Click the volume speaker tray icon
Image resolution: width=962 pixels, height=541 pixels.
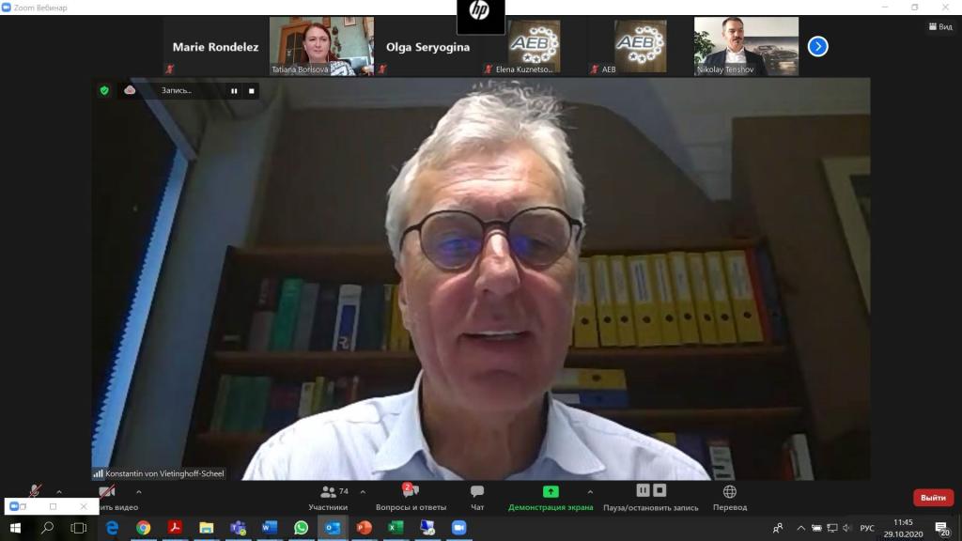point(847,528)
